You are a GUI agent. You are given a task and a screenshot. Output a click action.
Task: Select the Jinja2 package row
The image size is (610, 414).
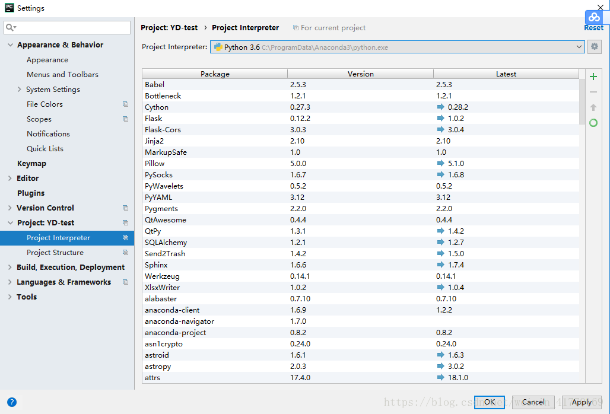coord(361,141)
